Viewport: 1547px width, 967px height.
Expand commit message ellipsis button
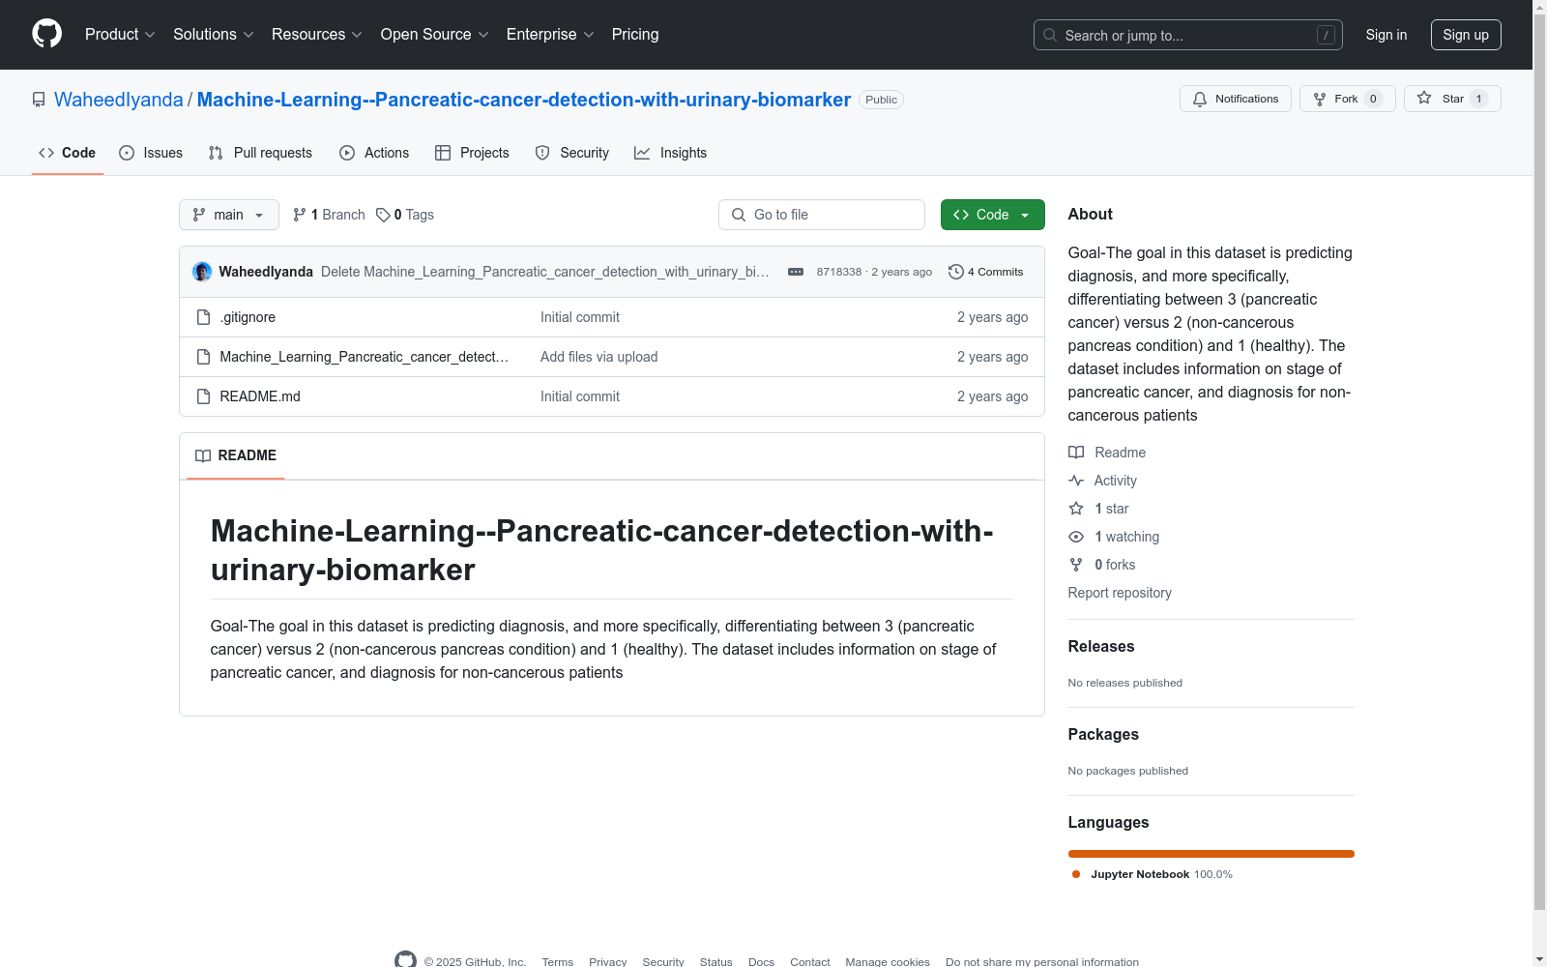click(796, 272)
